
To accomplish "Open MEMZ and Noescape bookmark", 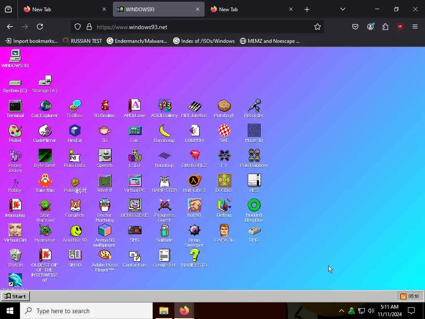I will pos(270,41).
